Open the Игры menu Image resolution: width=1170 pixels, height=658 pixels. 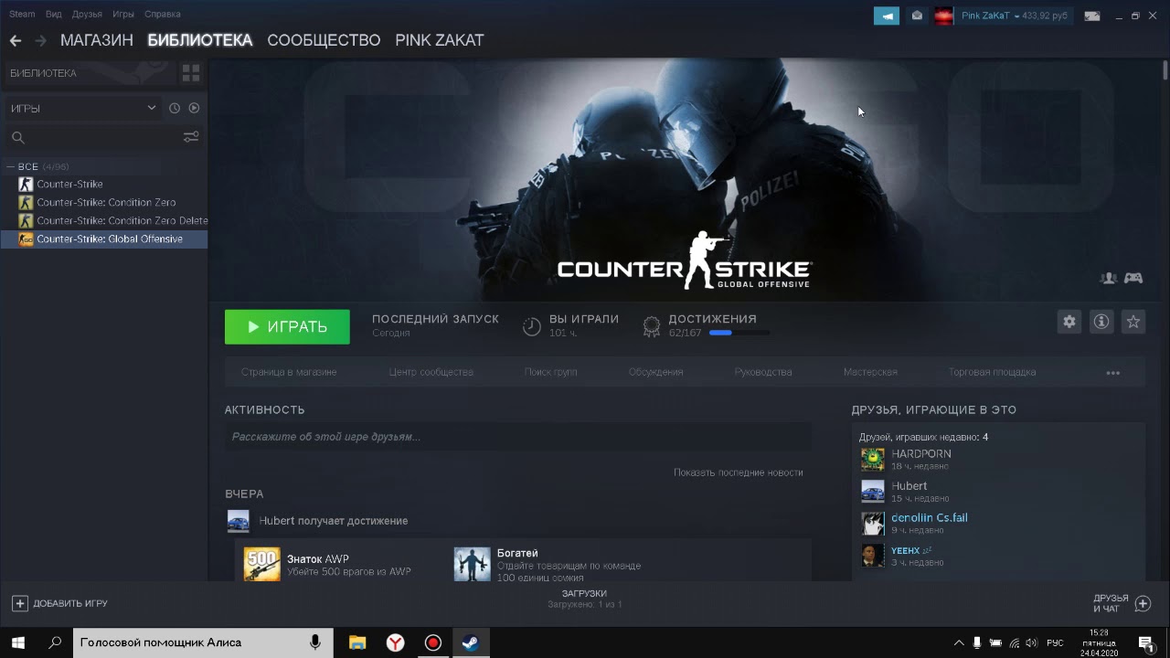123,14
